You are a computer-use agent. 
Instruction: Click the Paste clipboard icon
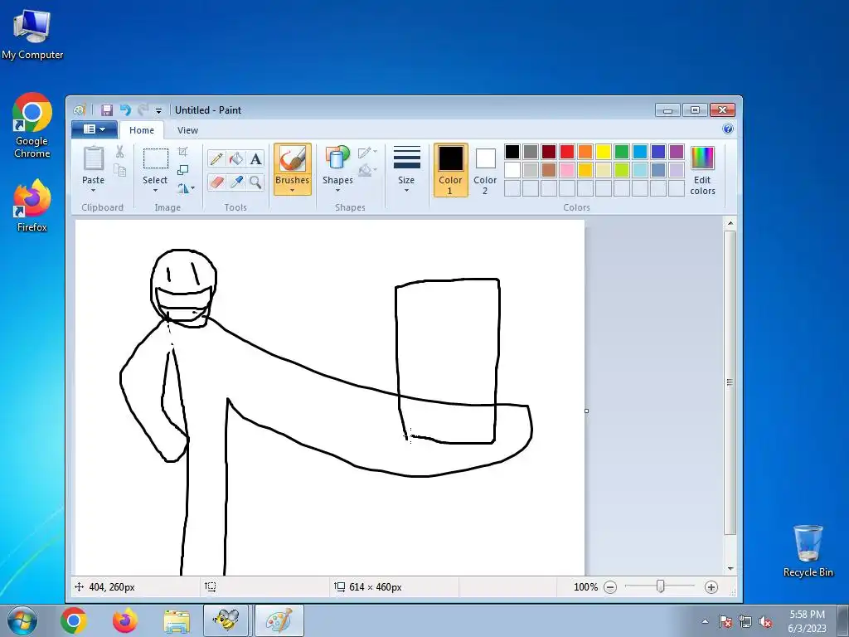click(x=93, y=158)
